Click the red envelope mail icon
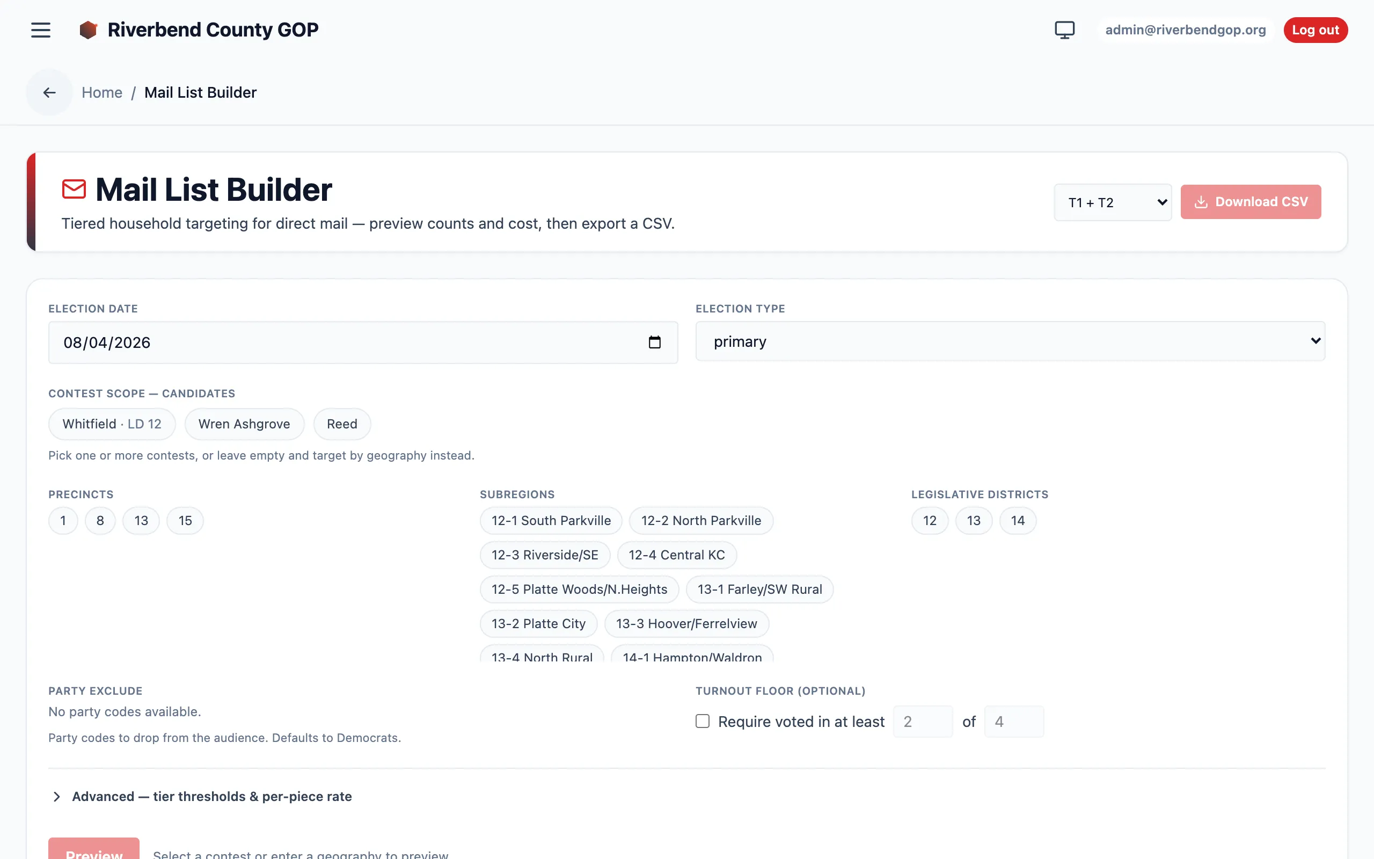 click(74, 189)
